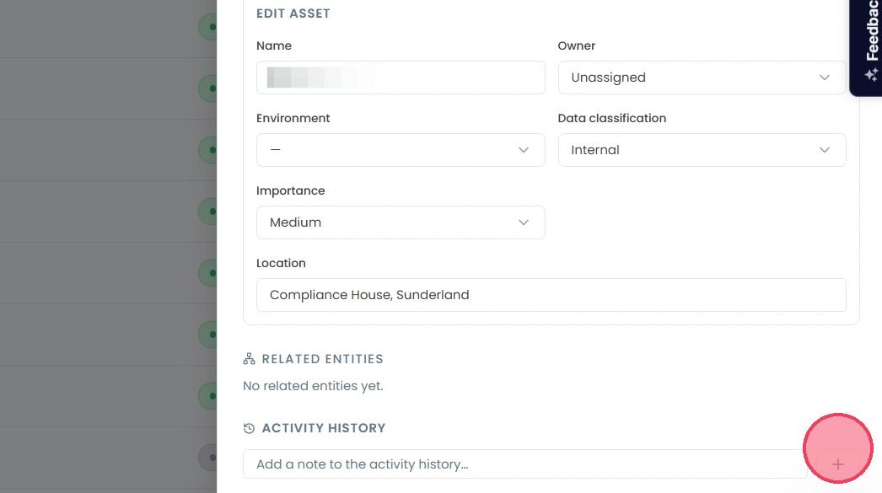The height and width of the screenshot is (493, 882).
Task: Focus the activity history note input
Action: (x=524, y=464)
